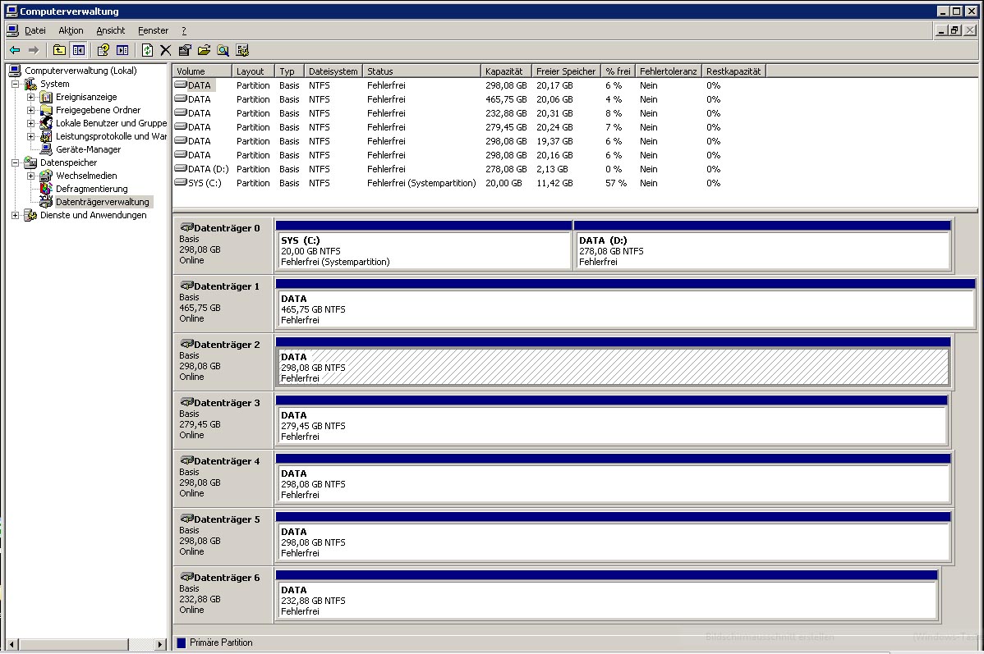Open help via the question-mark toolbar icon

pos(103,50)
